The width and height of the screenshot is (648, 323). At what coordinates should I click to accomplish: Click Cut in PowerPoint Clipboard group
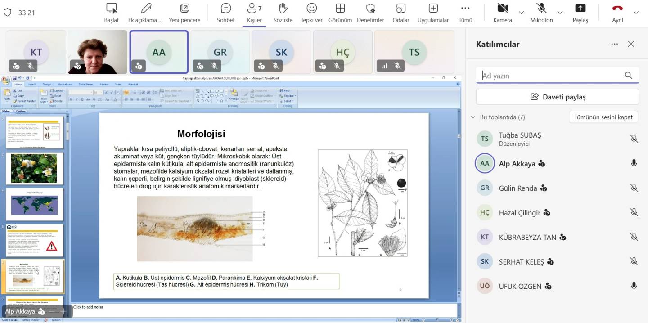[x=18, y=90]
